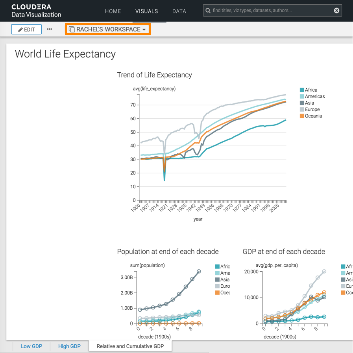Switch to the High GDP tab

tap(69, 346)
